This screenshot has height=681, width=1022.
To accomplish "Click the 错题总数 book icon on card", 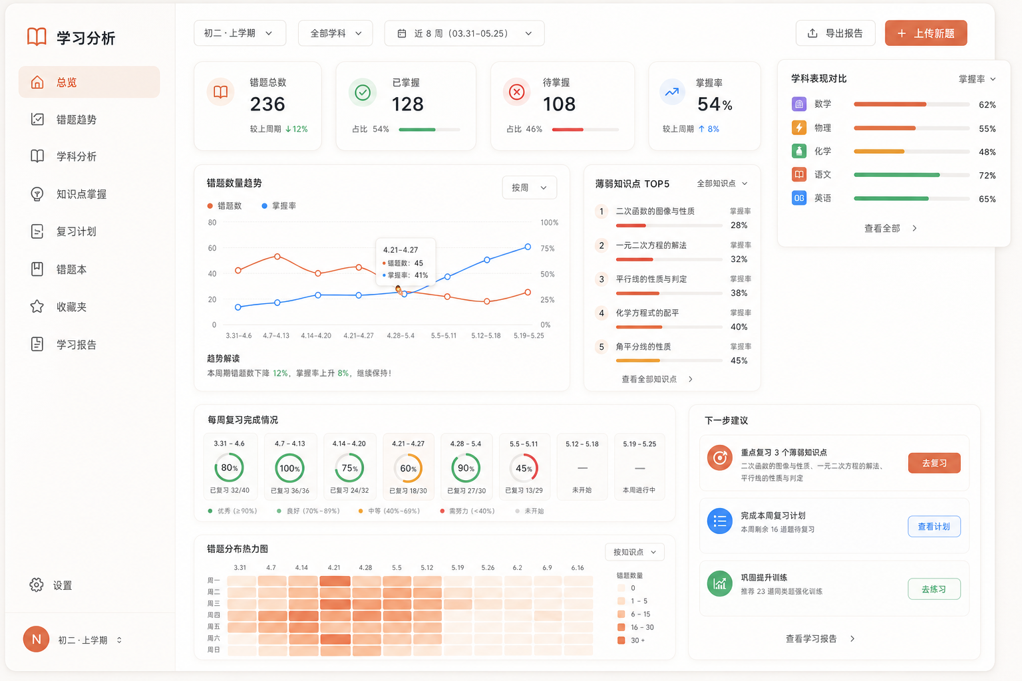I will click(221, 92).
